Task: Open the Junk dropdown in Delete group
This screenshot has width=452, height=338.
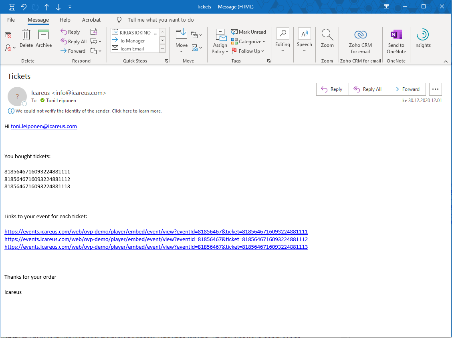Action: 10,48
